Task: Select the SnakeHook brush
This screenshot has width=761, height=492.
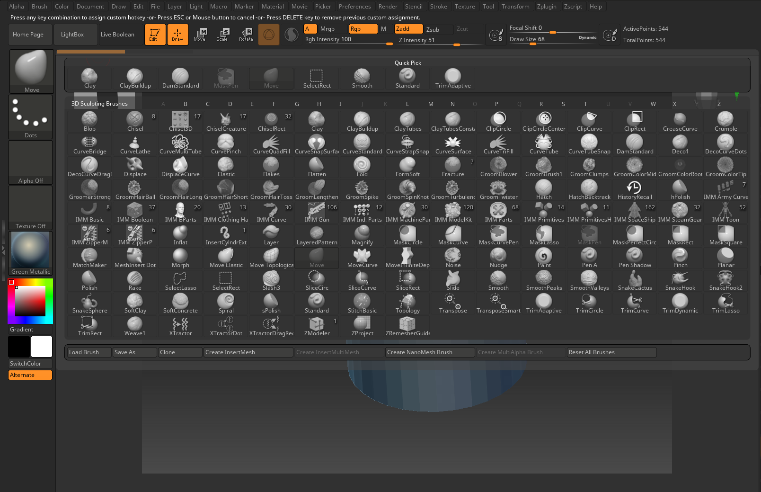Action: point(680,281)
